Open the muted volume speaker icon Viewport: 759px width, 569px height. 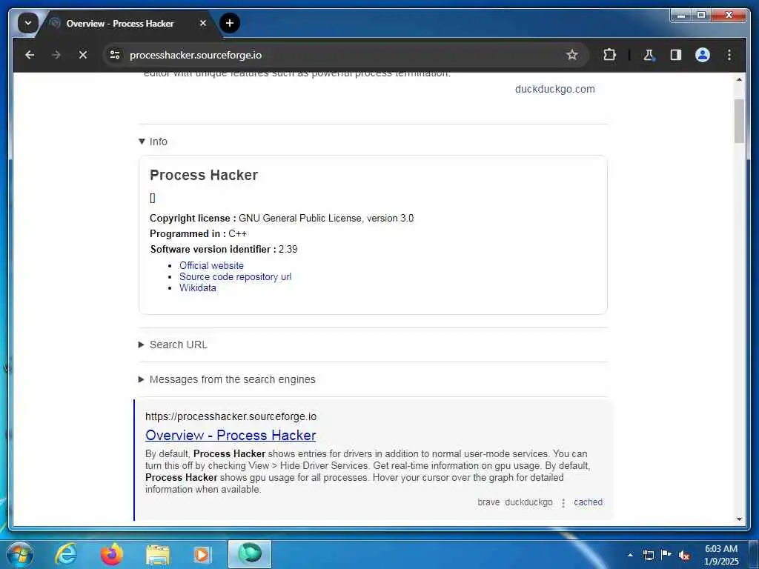click(684, 556)
